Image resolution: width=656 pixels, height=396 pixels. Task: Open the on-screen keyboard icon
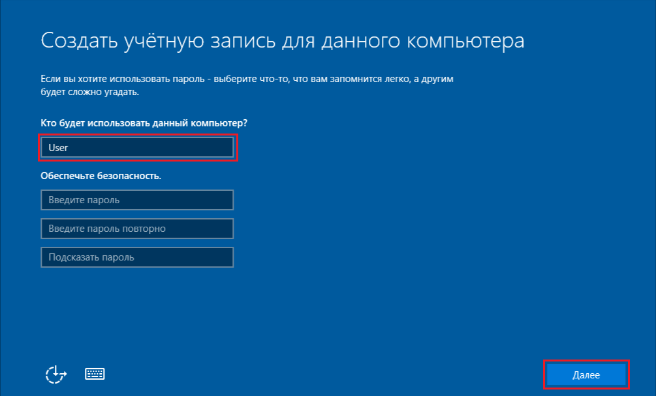tap(95, 374)
